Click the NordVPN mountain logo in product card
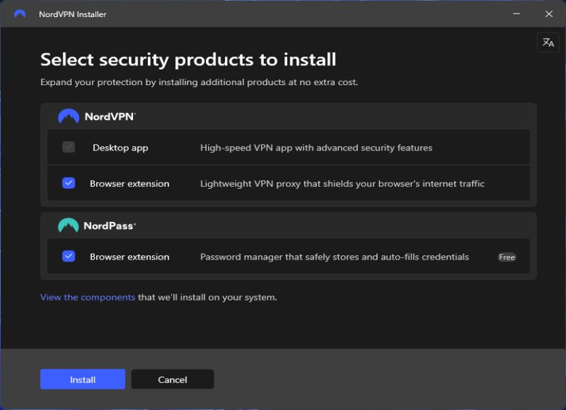The height and width of the screenshot is (410, 566). [x=68, y=116]
